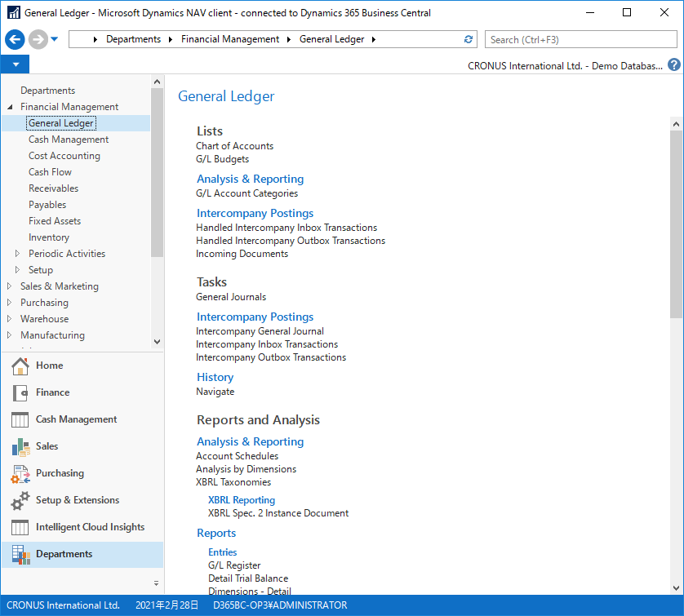Open Intercompany Inbox Transactions task

click(267, 344)
